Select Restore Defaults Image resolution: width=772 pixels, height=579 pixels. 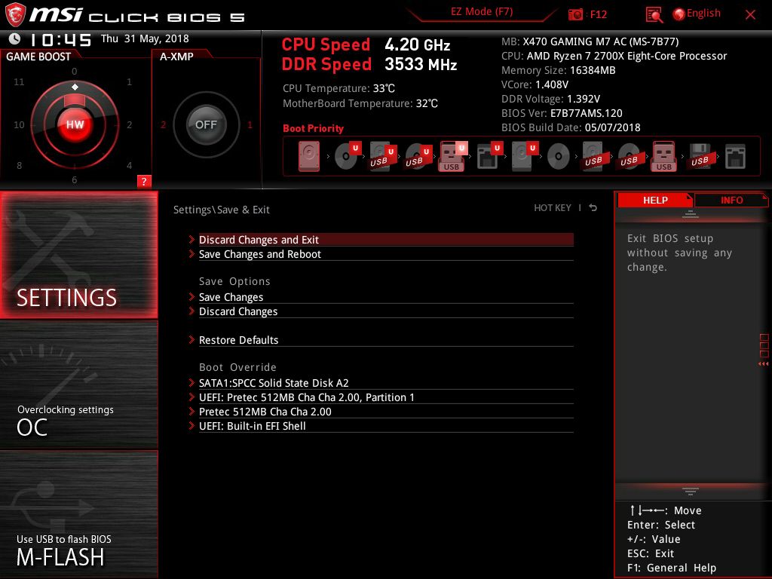386,340
